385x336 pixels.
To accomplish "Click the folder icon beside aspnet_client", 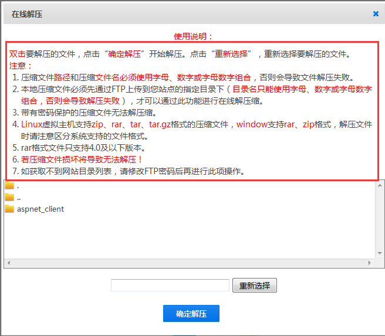I will tap(9, 209).
